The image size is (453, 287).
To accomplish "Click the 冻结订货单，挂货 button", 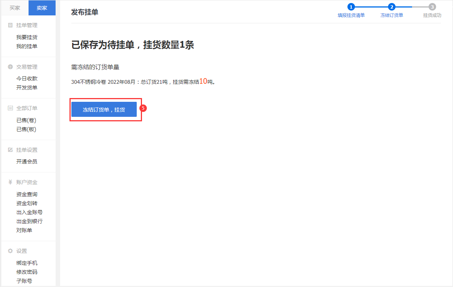I will [x=104, y=109].
